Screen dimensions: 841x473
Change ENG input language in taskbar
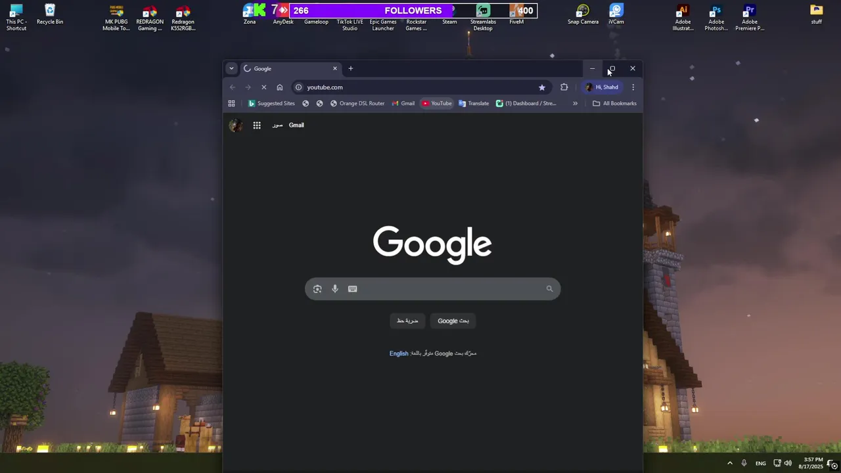pos(761,463)
